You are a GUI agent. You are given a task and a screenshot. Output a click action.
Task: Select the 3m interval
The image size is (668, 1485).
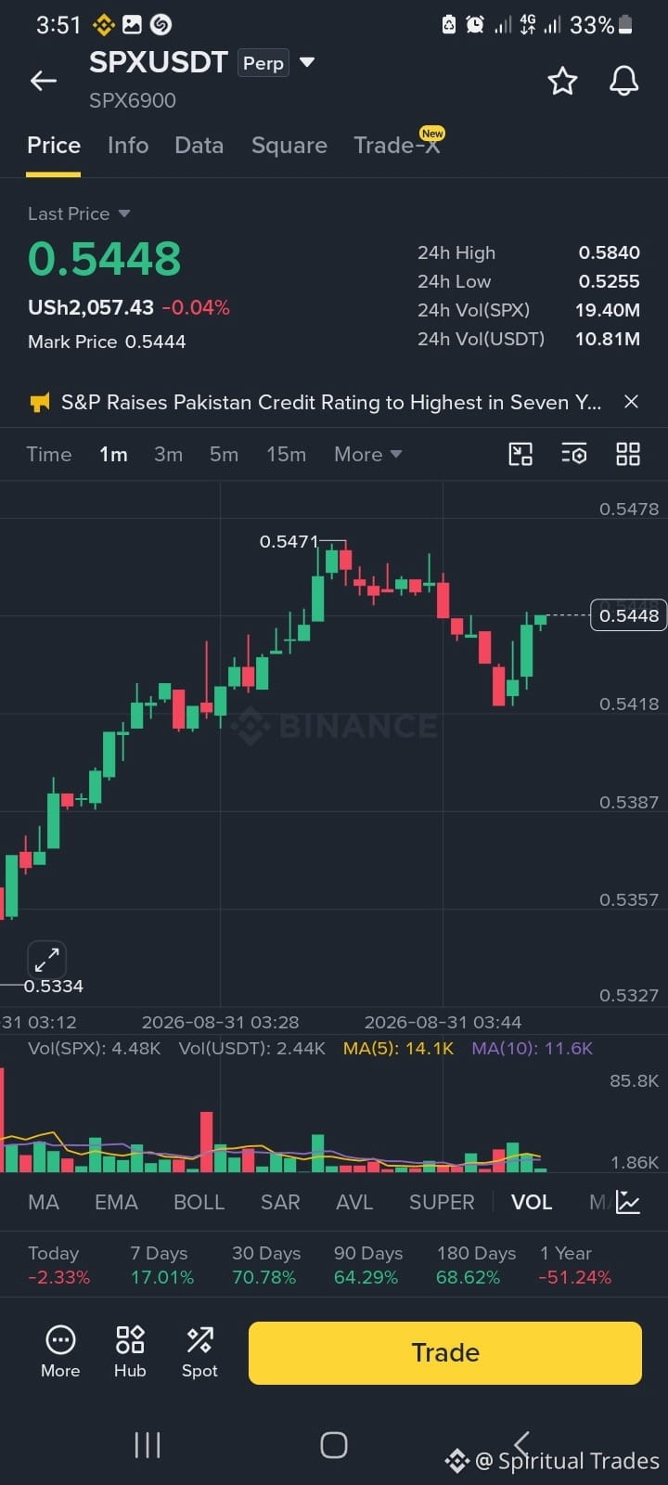(x=168, y=454)
